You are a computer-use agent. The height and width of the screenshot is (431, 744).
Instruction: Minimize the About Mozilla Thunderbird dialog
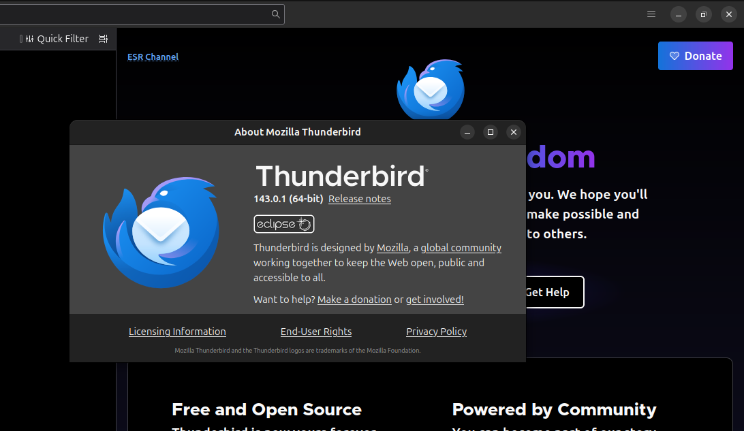[x=467, y=132]
